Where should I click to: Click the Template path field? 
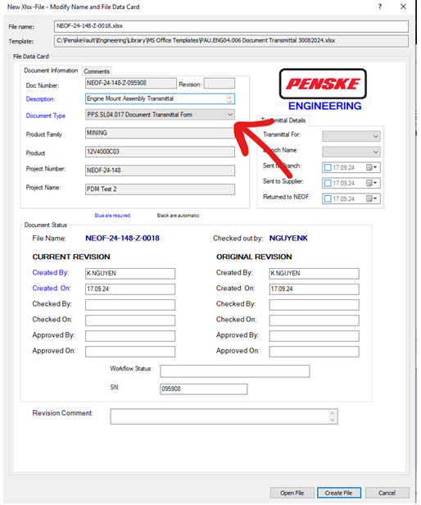[231, 41]
